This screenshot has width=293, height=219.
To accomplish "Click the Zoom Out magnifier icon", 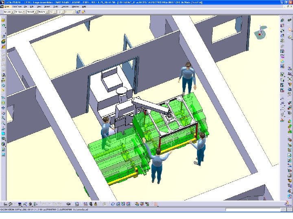I will (x=3, y=123).
